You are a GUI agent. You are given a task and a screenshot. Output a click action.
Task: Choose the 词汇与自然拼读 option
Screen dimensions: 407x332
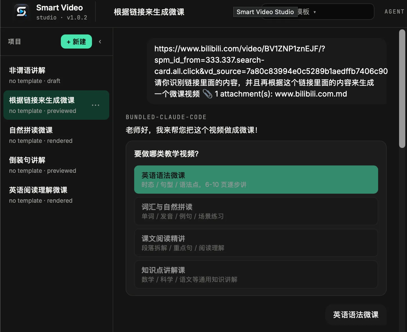[256, 211]
